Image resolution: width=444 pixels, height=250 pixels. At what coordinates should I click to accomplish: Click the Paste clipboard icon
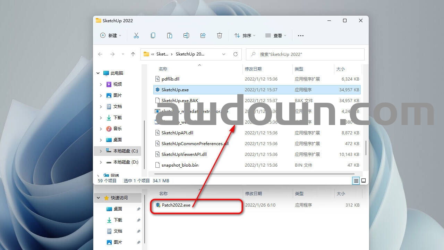(x=170, y=35)
